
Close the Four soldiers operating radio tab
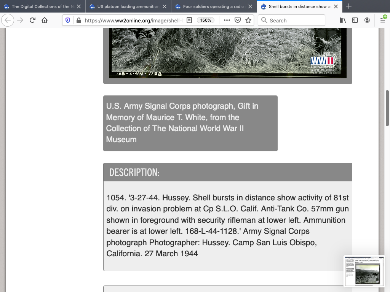pos(250,6)
